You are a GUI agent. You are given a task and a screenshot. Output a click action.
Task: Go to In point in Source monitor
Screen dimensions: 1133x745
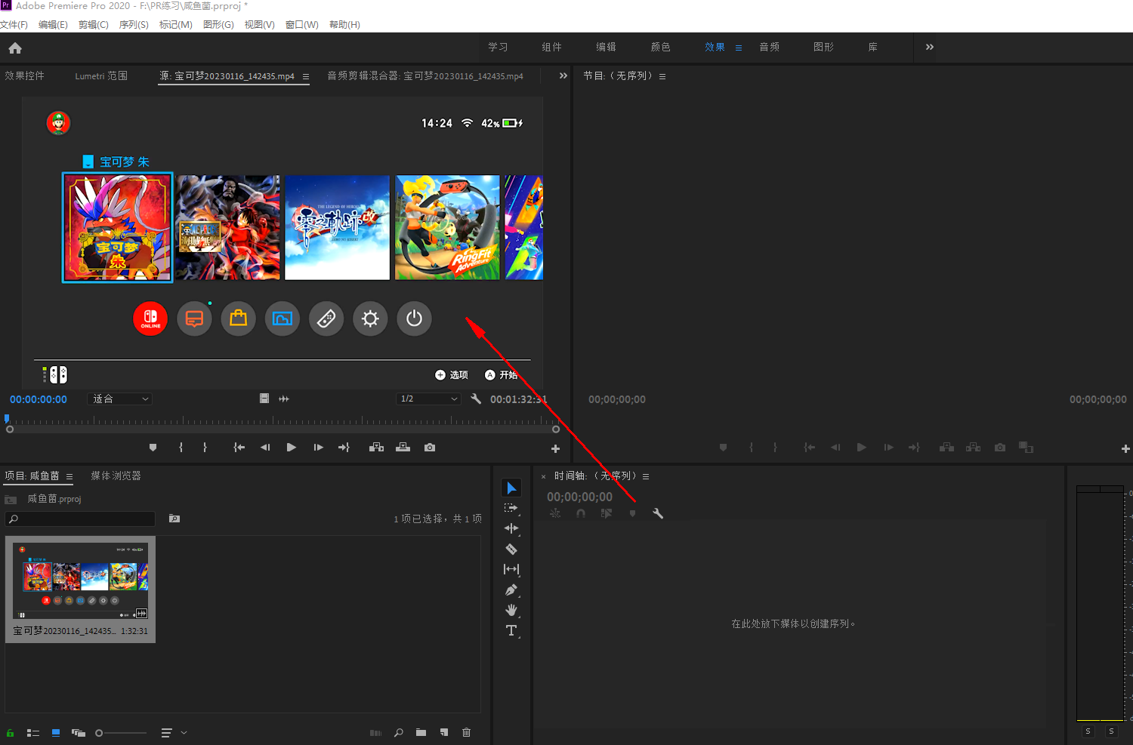pos(239,448)
